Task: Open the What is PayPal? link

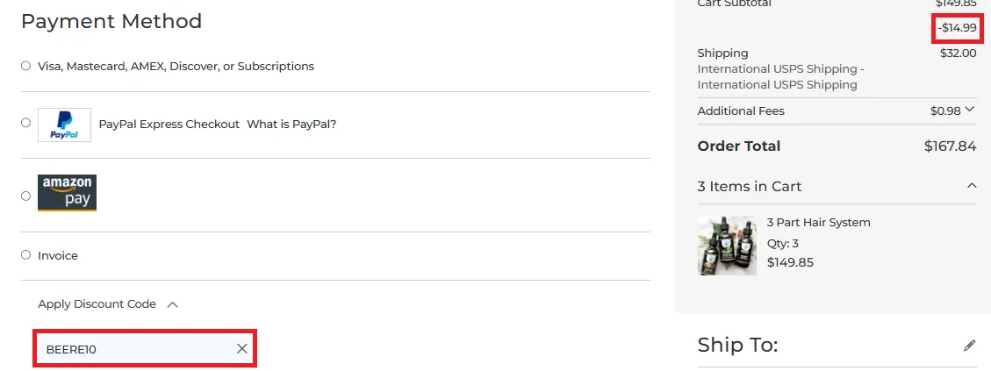Action: 291,124
